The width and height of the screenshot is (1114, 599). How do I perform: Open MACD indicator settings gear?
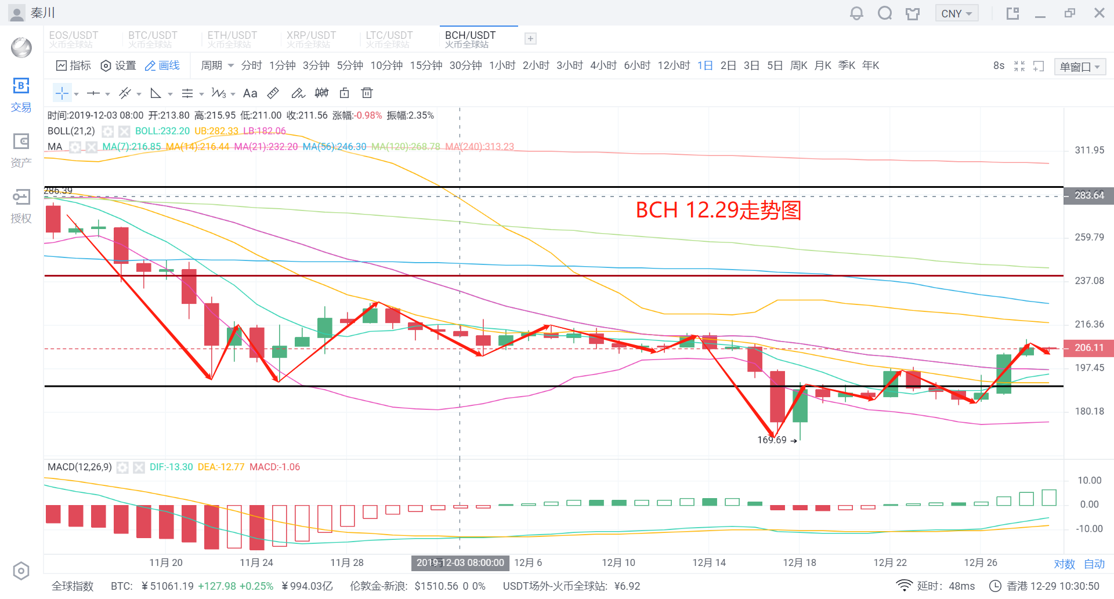coord(122,467)
